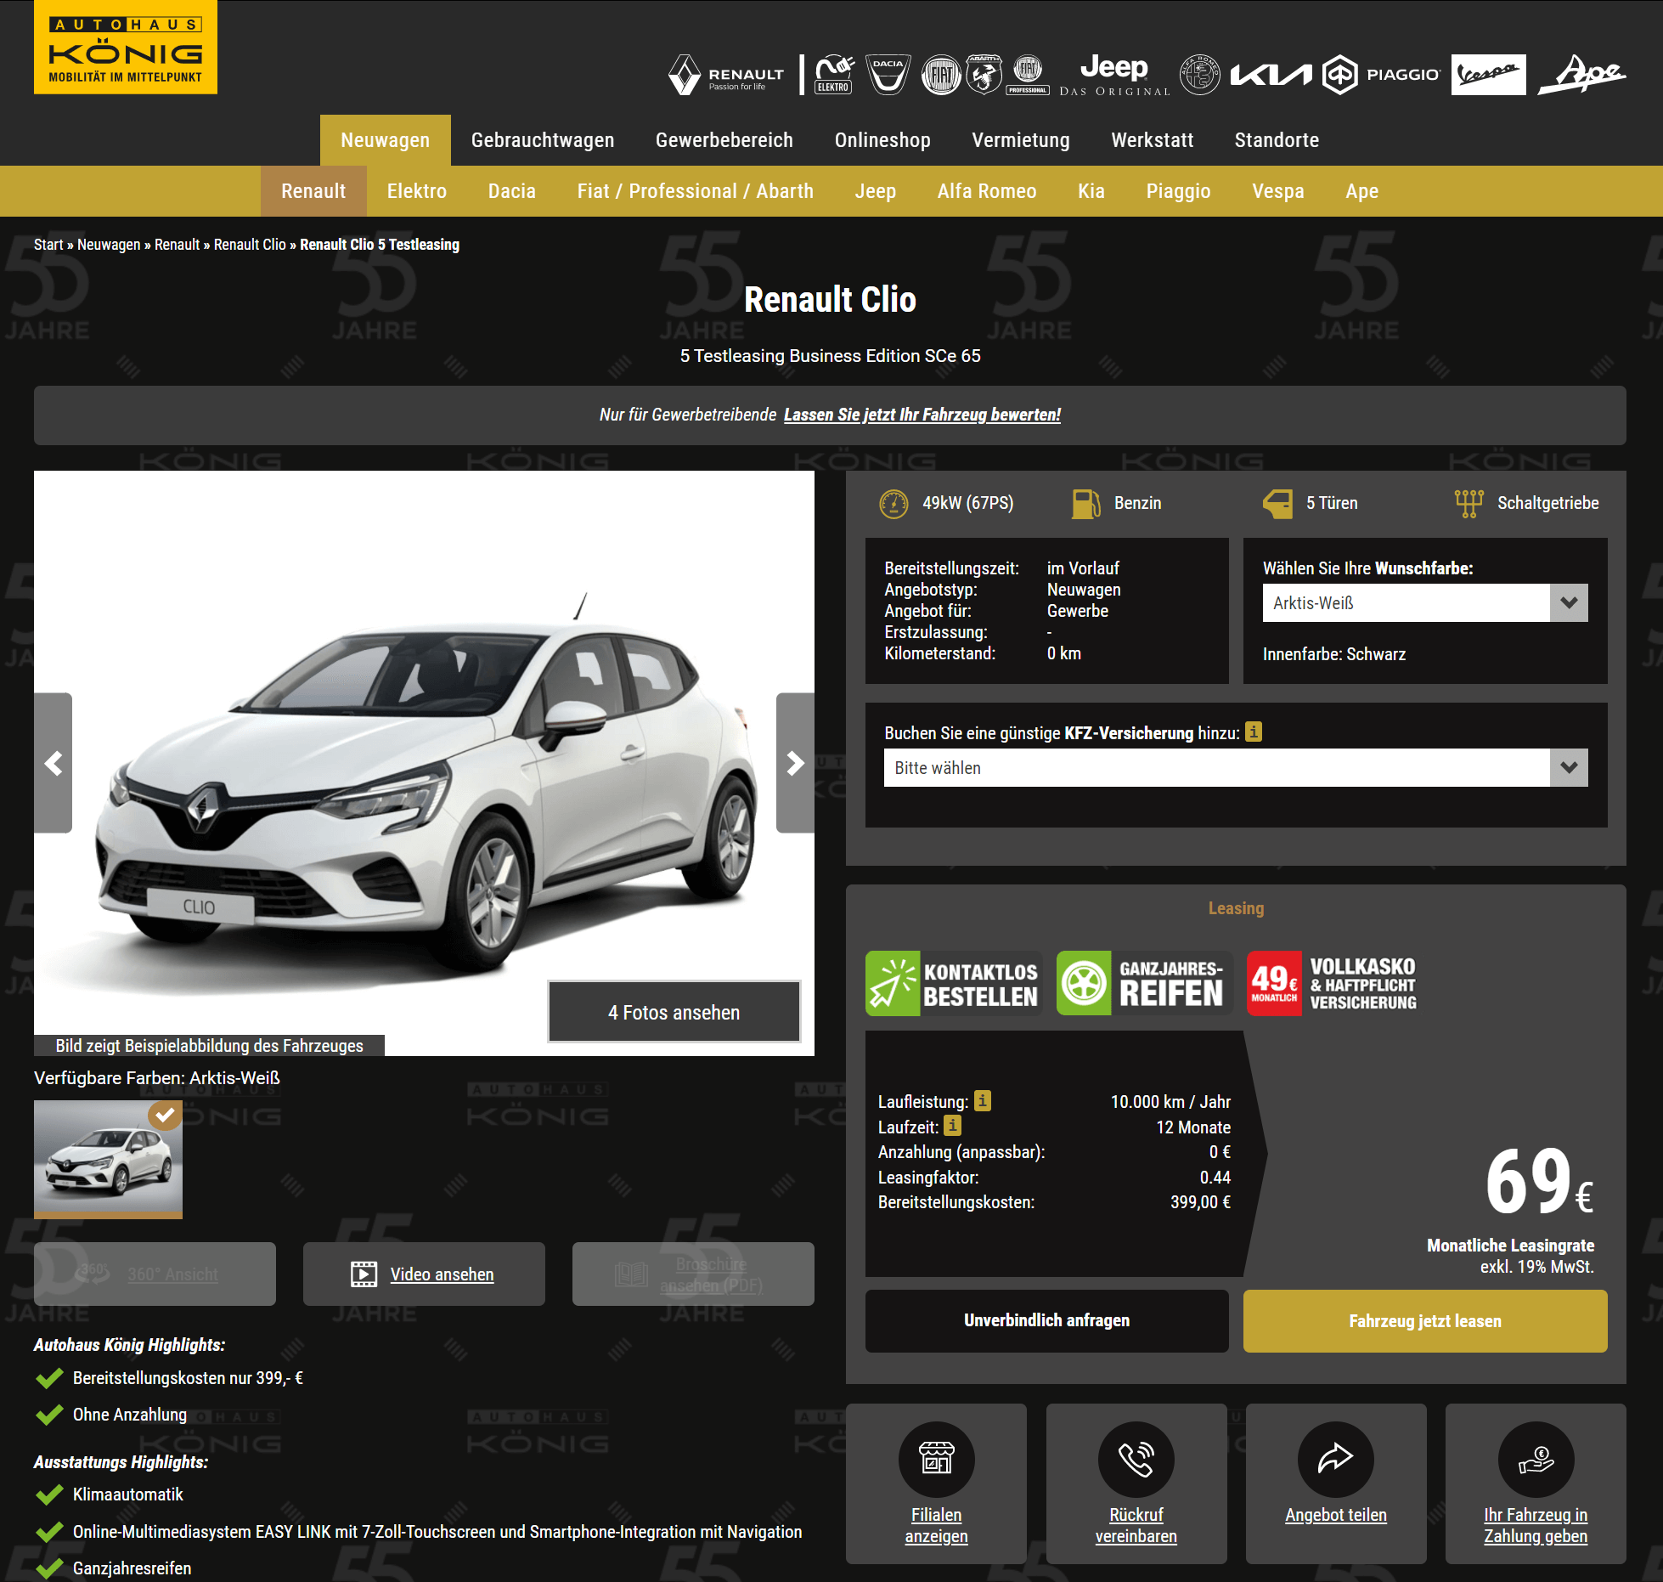
Task: Click the Ape logo
Action: [x=1582, y=75]
